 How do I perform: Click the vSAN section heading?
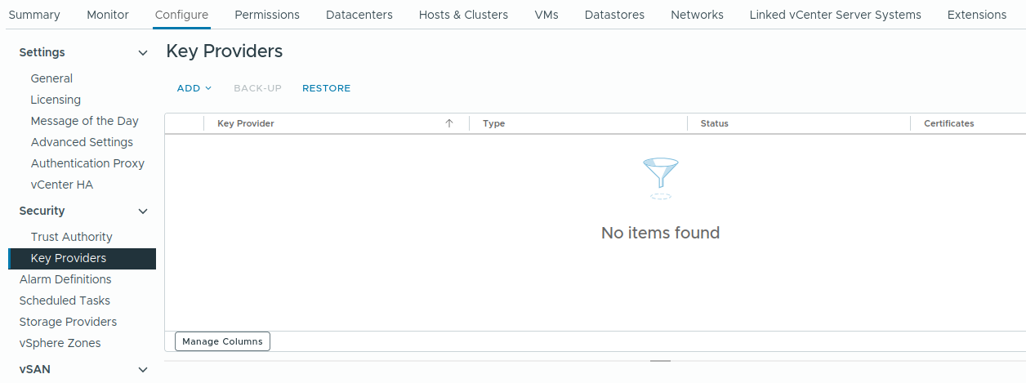point(35,369)
